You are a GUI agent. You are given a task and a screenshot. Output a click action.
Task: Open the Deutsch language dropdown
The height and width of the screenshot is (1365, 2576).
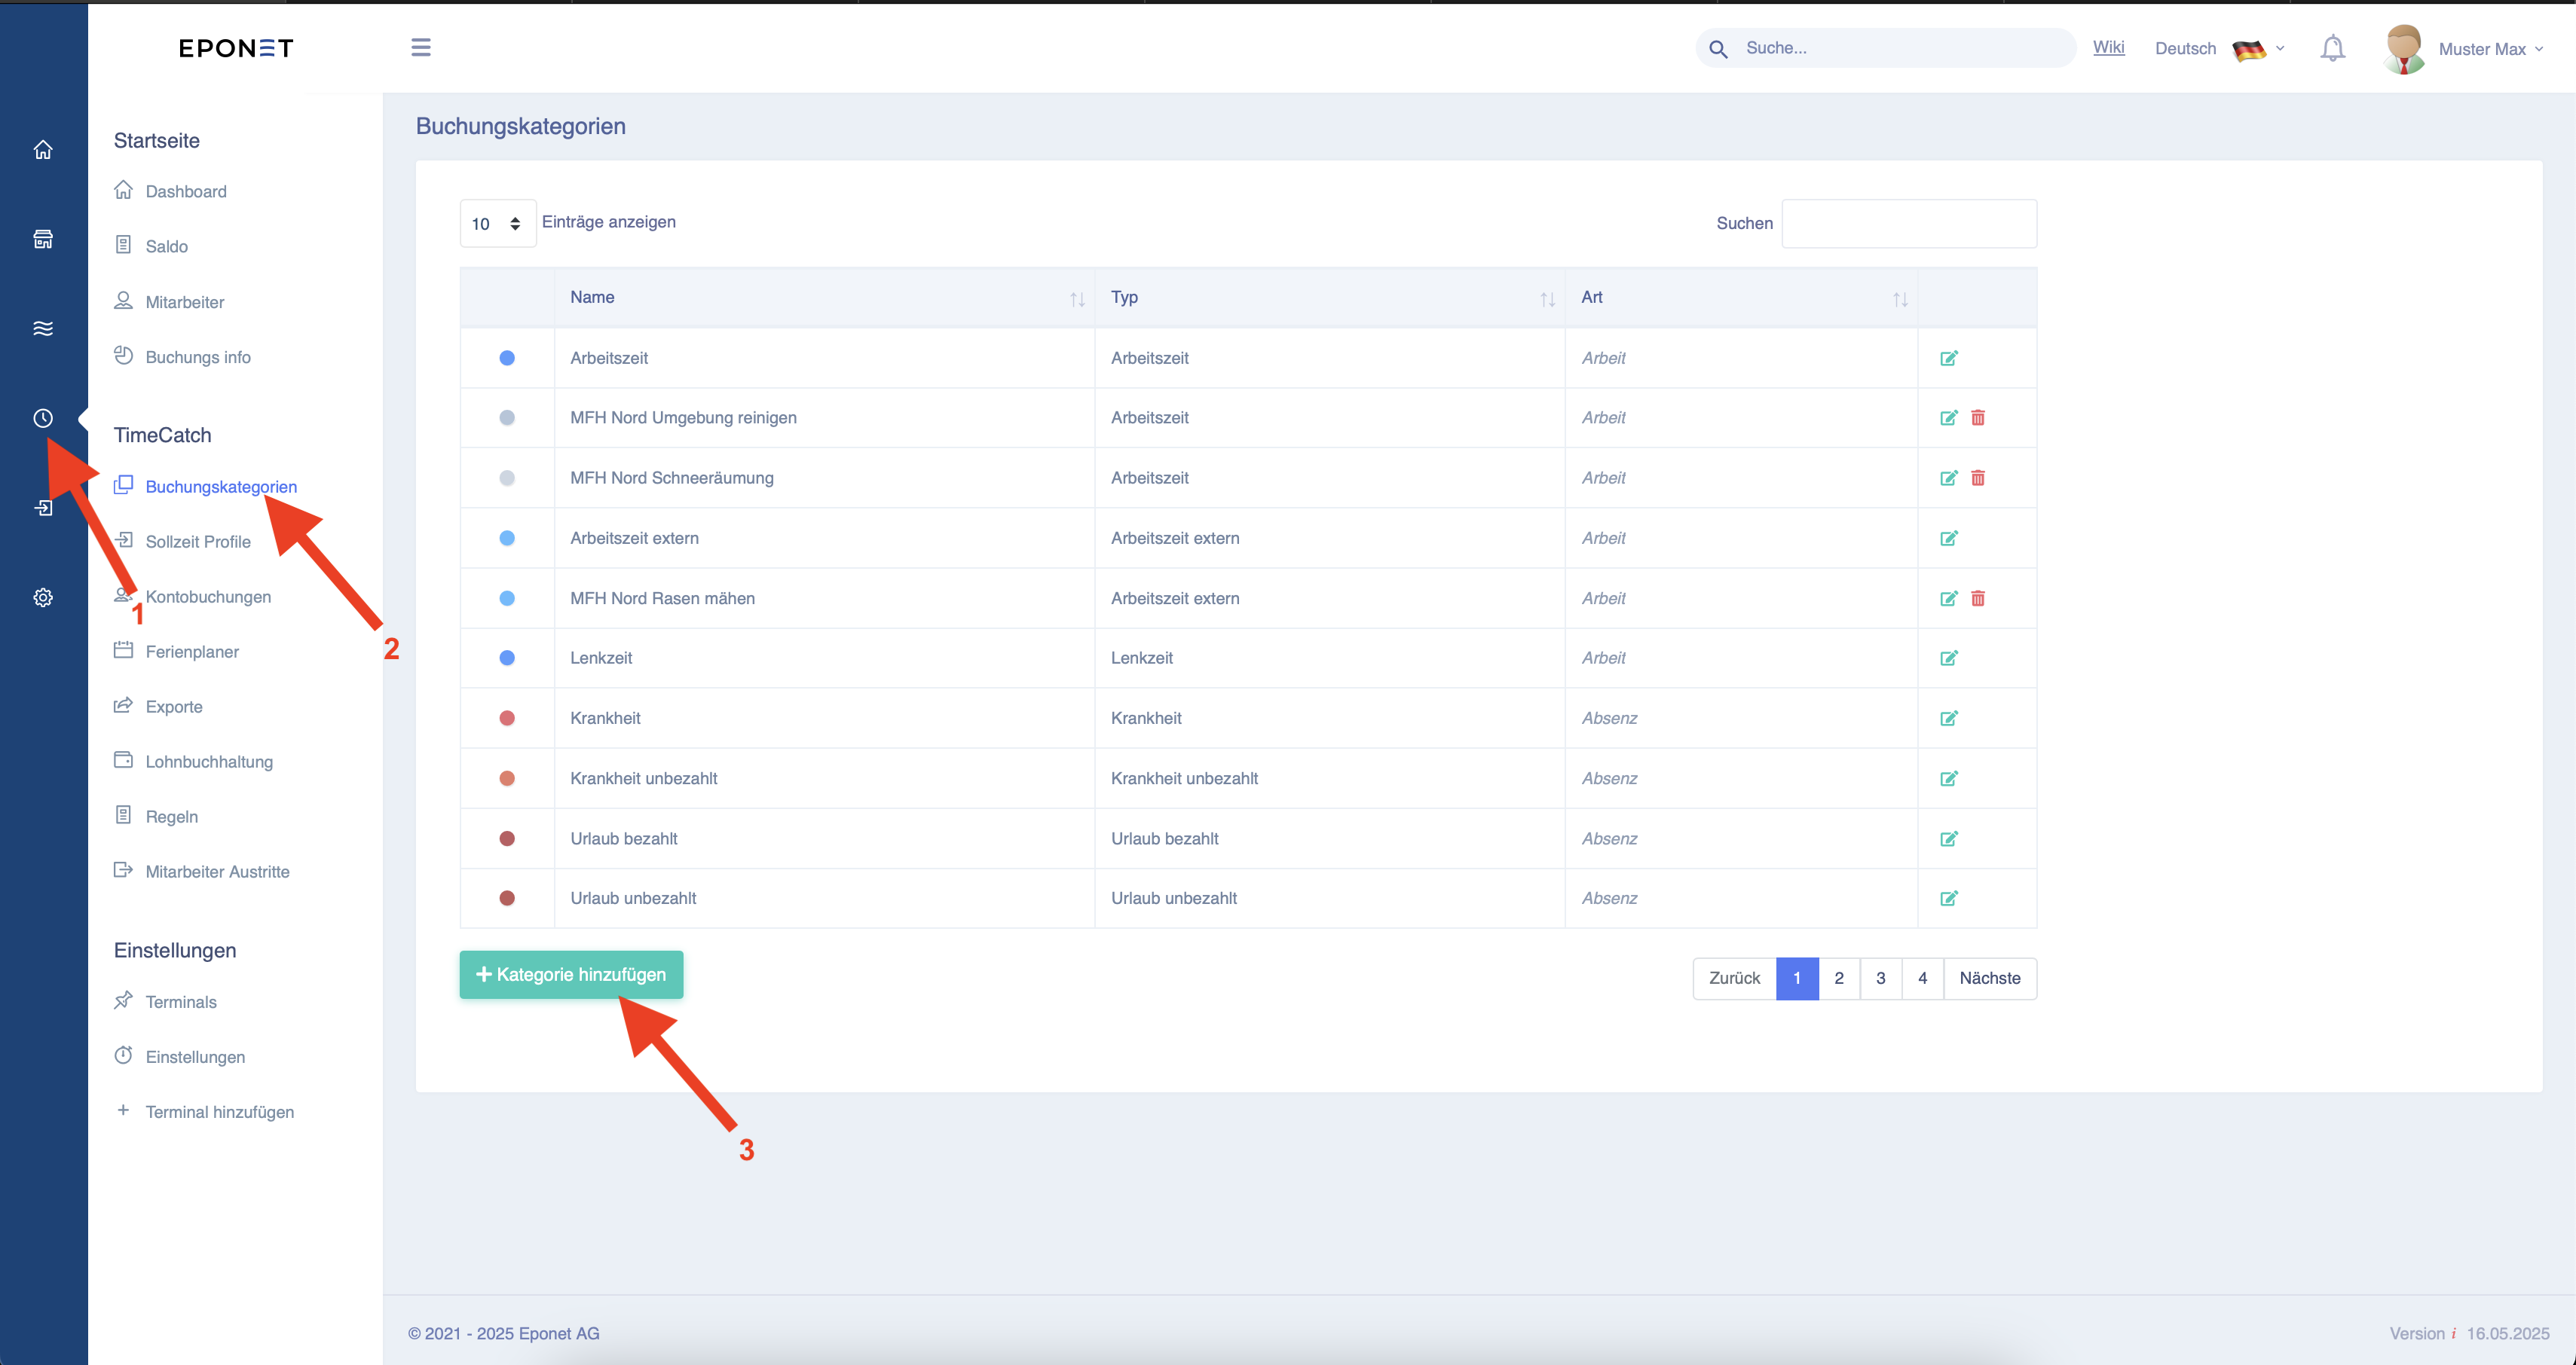point(2219,48)
